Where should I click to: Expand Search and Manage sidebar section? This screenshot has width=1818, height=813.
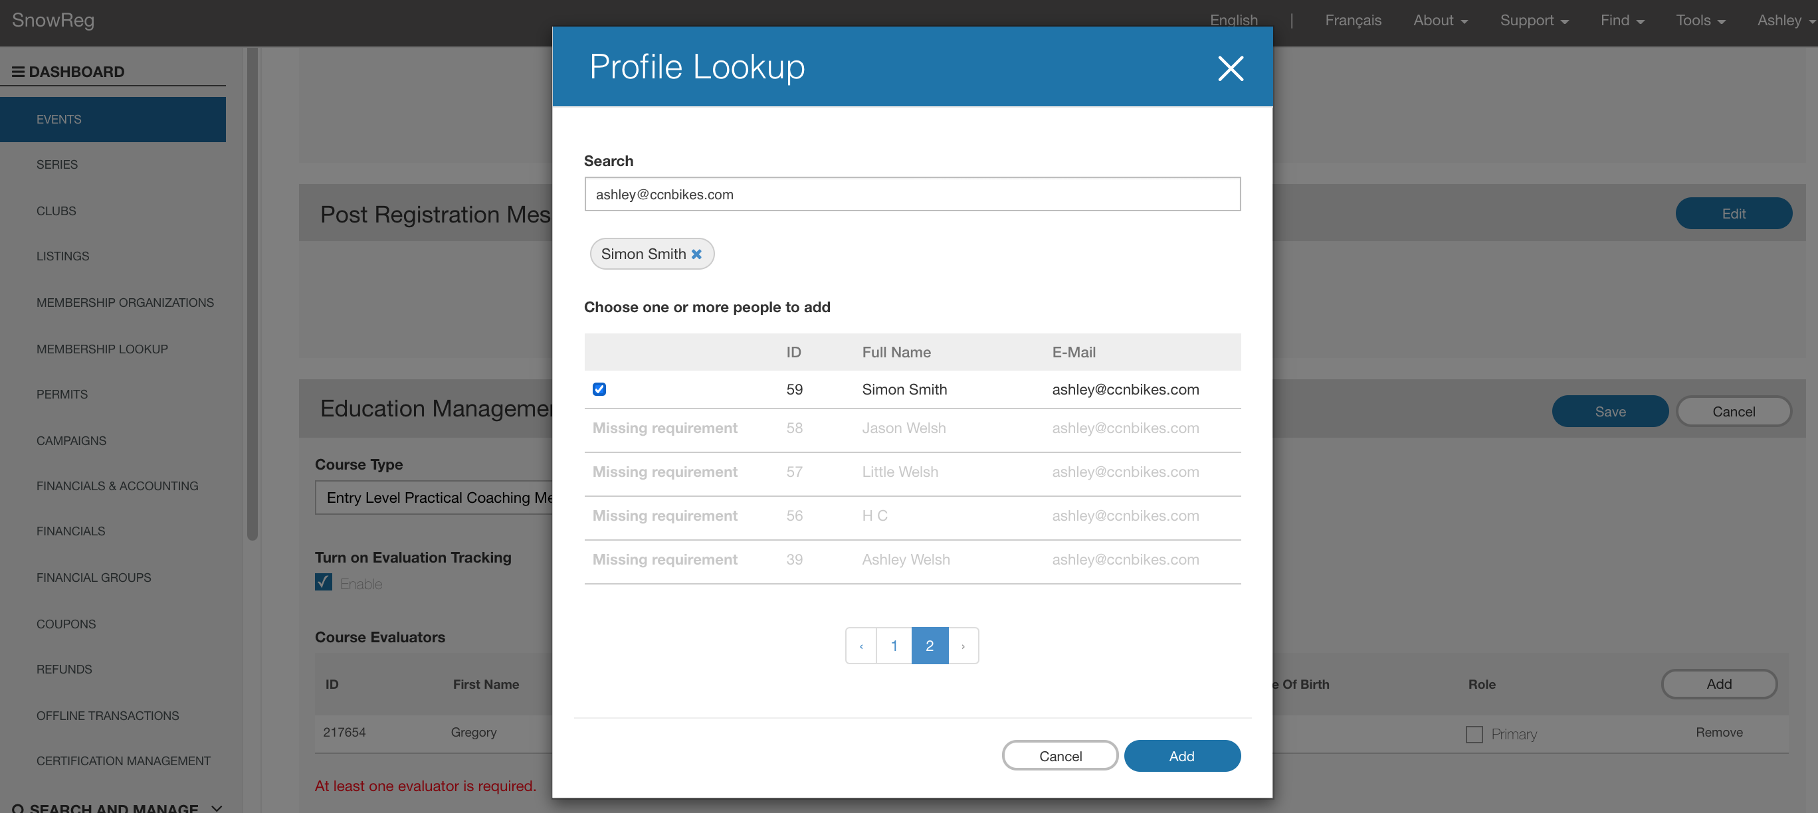pos(217,808)
